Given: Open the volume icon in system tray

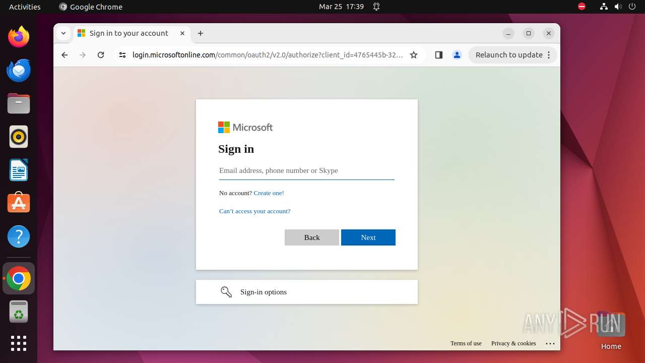Looking at the screenshot, I should click(x=618, y=7).
